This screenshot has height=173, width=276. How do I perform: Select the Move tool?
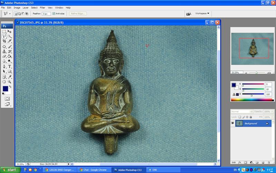coord(10,31)
